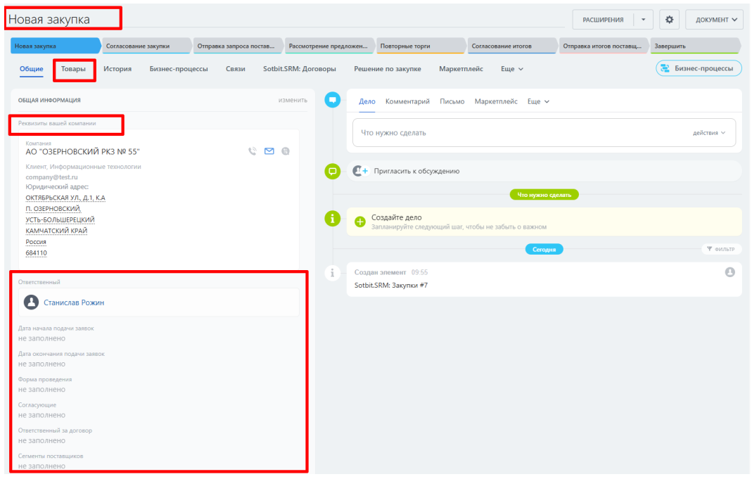This screenshot has width=752, height=479.
Task: Set stage to Согласование закупки
Action: [146, 46]
